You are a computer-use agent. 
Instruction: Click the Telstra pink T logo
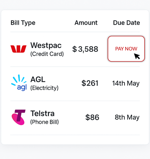(x=18, y=117)
